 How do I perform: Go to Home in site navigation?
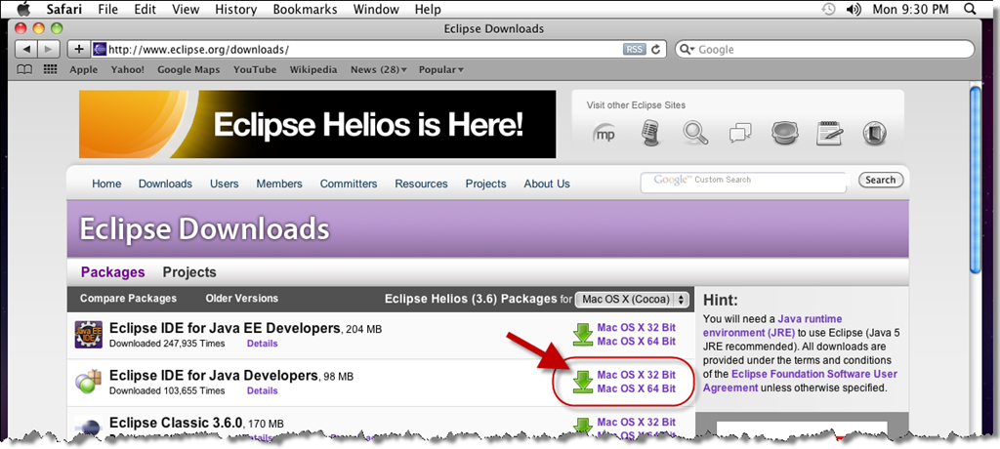point(106,184)
